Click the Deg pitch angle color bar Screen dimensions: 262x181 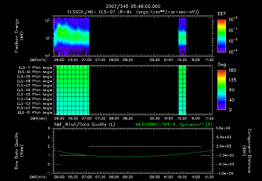click(x=222, y=90)
